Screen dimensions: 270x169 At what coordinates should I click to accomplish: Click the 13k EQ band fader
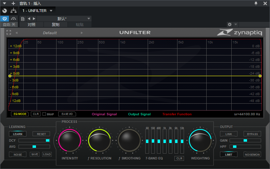tap(182, 141)
